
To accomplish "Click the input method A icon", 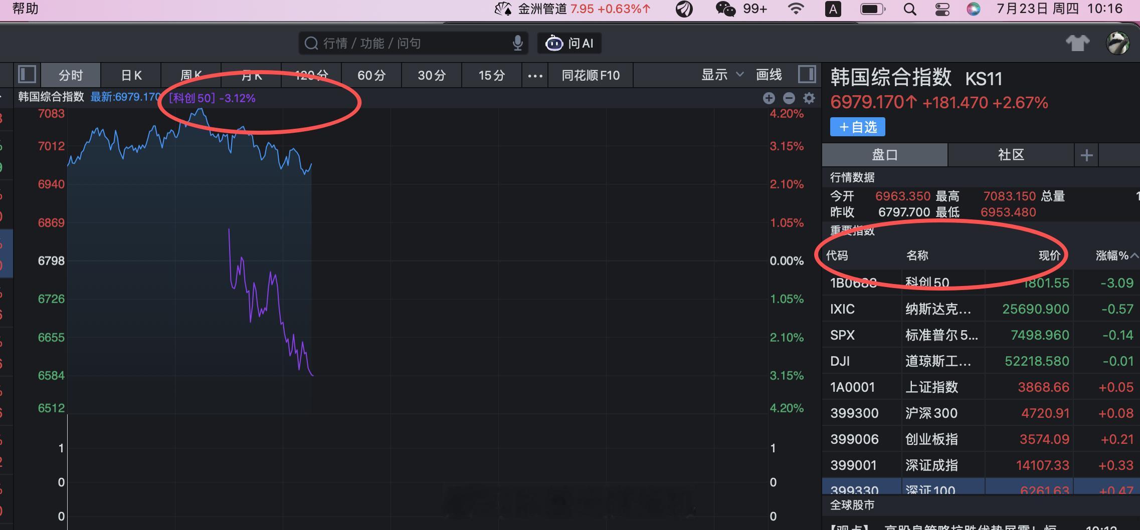I will point(833,9).
